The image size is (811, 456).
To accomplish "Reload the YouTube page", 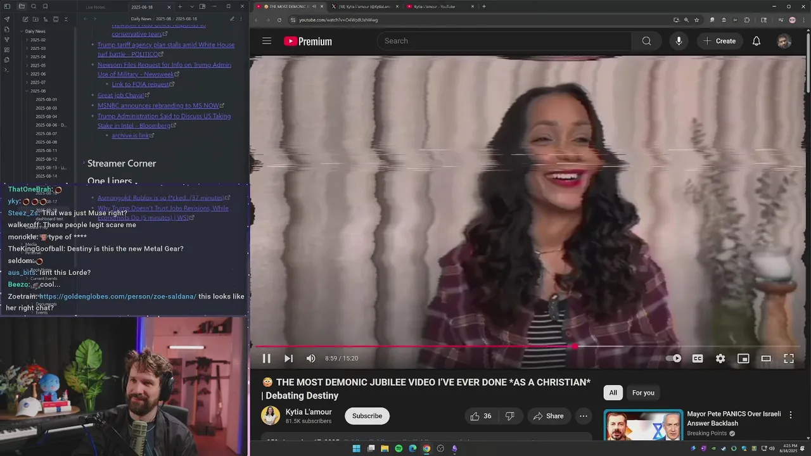I will 279,20.
